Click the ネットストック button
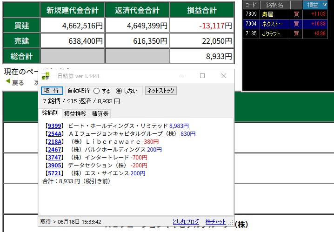 pos(161,91)
